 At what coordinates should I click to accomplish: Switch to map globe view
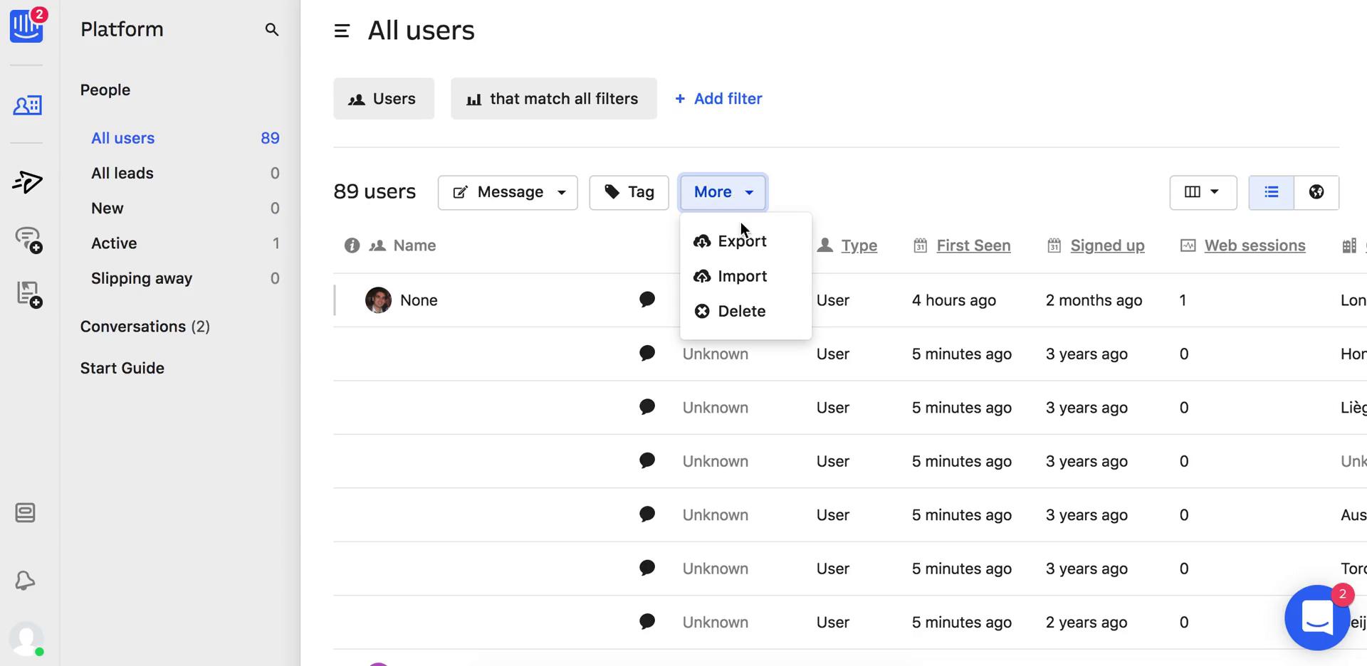point(1316,192)
